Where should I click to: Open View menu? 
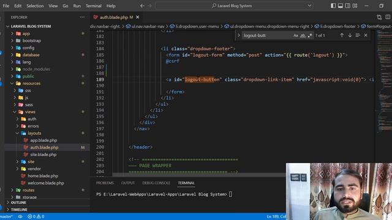pos(53,5)
